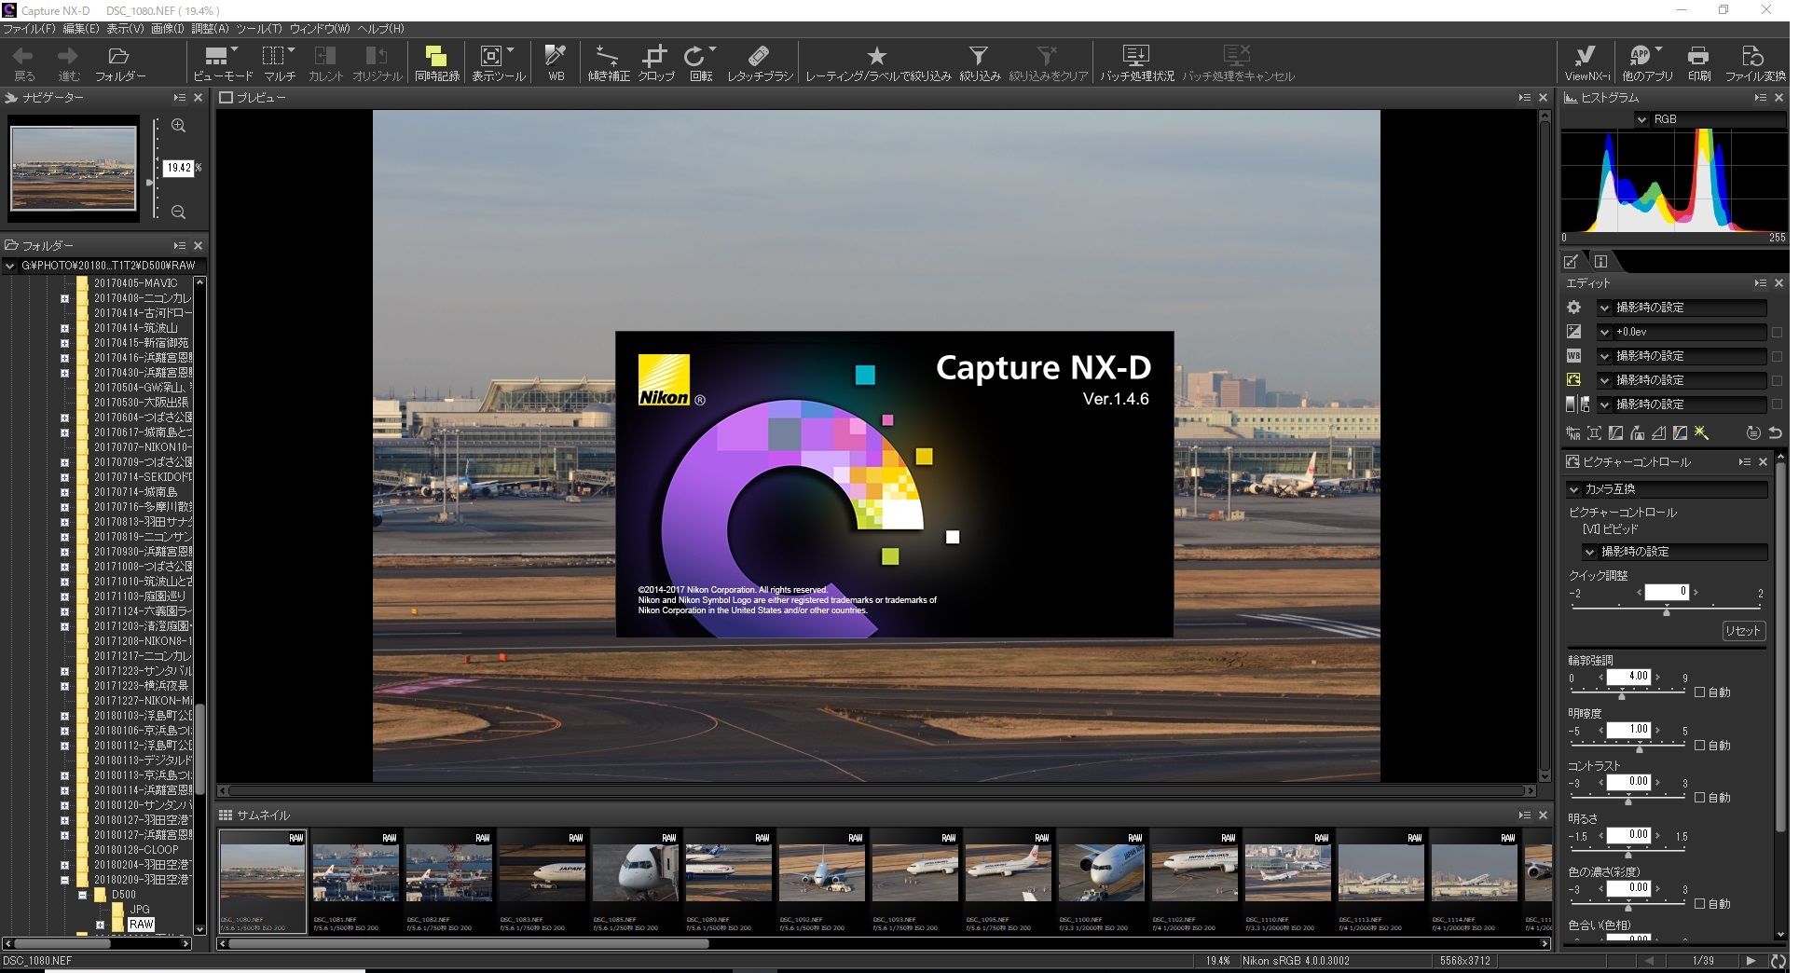The width and height of the screenshot is (1799, 973).
Task: Open the カメラ互換 dropdown
Action: tap(1574, 489)
